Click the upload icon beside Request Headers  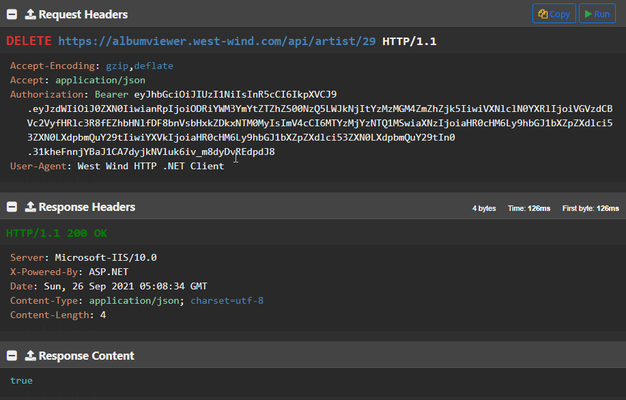click(30, 14)
